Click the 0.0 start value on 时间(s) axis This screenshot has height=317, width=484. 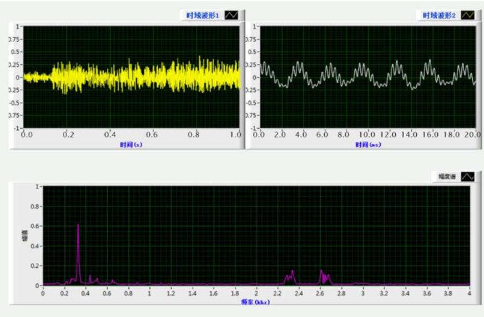point(26,135)
